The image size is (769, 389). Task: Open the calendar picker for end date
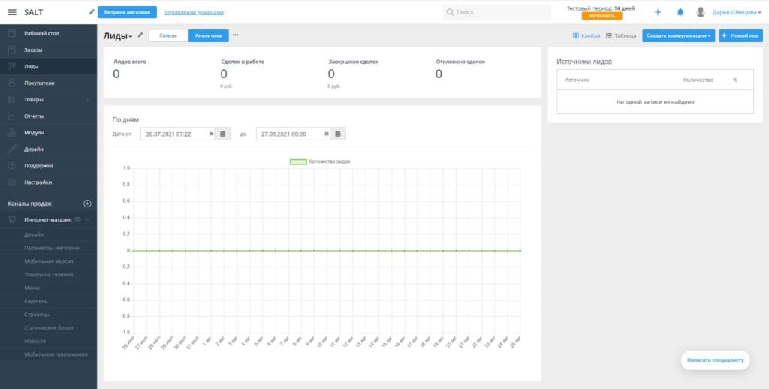coord(338,134)
